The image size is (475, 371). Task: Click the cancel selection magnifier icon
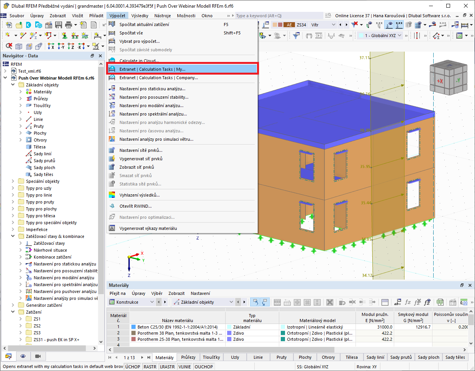[x=9, y=46]
